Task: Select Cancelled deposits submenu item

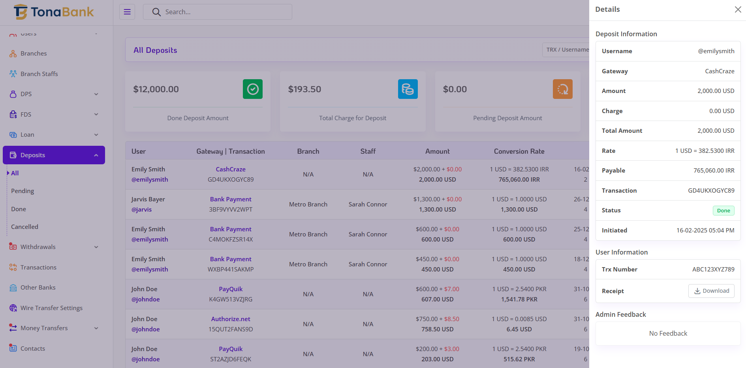Action: click(24, 227)
